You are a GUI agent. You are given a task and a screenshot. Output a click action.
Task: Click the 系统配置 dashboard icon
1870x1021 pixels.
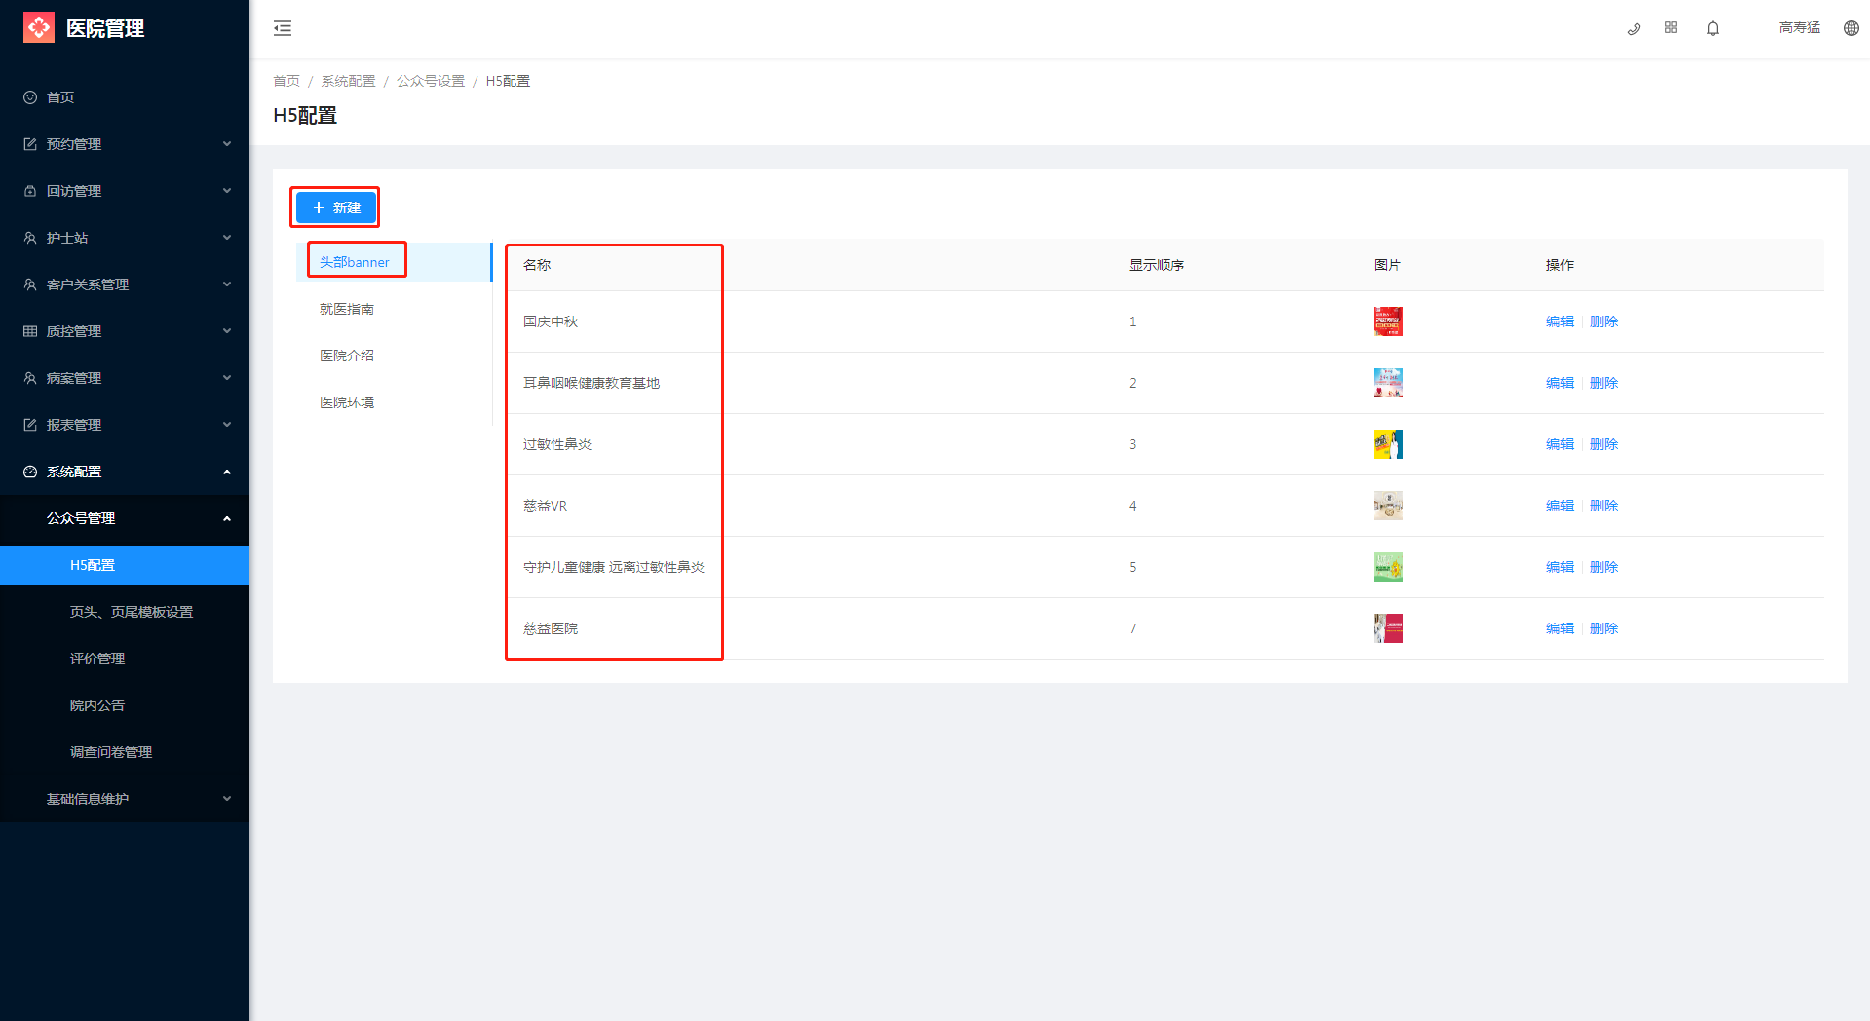click(x=30, y=472)
